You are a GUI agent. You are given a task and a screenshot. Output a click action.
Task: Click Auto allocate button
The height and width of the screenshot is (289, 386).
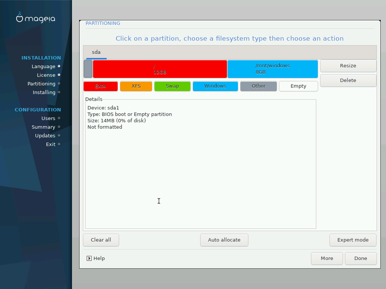click(224, 240)
